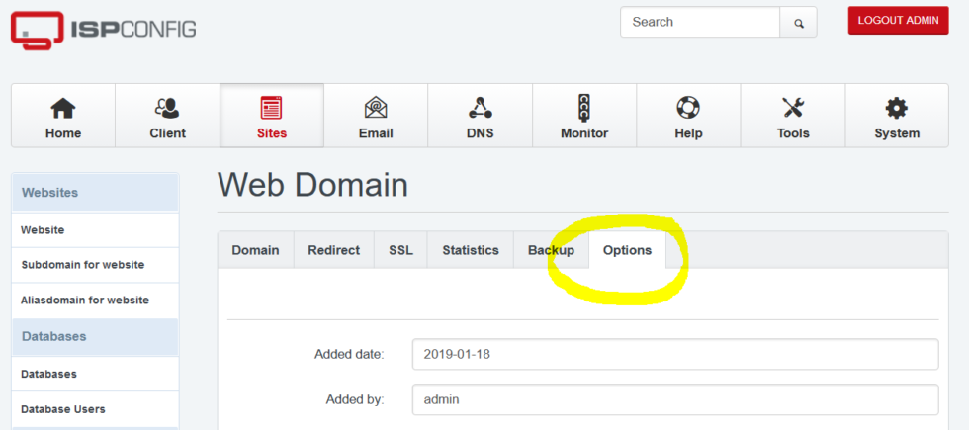Open the Email envelope icon

[x=376, y=108]
